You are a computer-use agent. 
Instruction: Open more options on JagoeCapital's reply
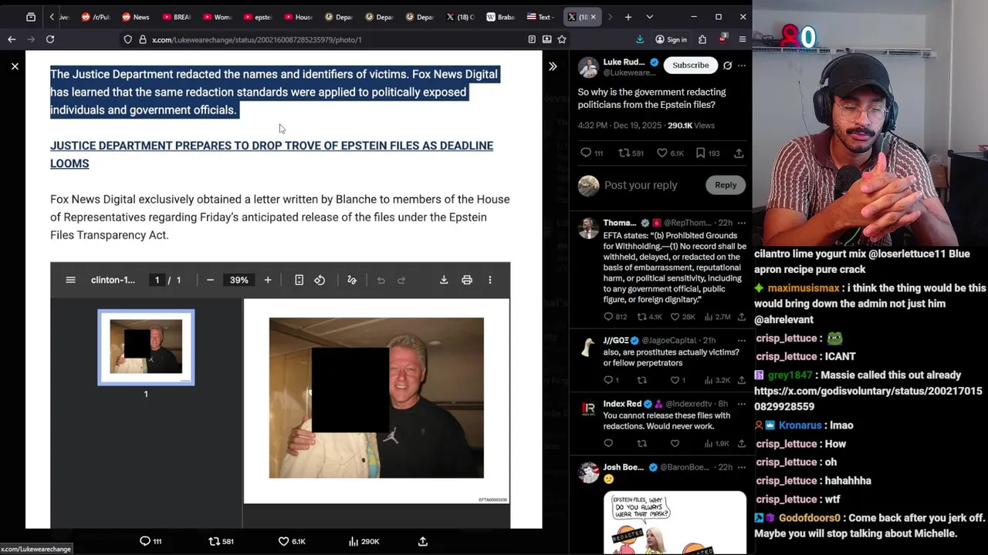(742, 340)
